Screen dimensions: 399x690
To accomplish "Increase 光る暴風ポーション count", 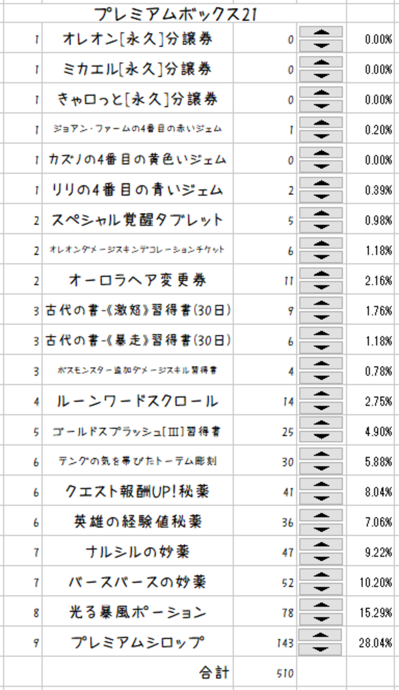I will [321, 605].
